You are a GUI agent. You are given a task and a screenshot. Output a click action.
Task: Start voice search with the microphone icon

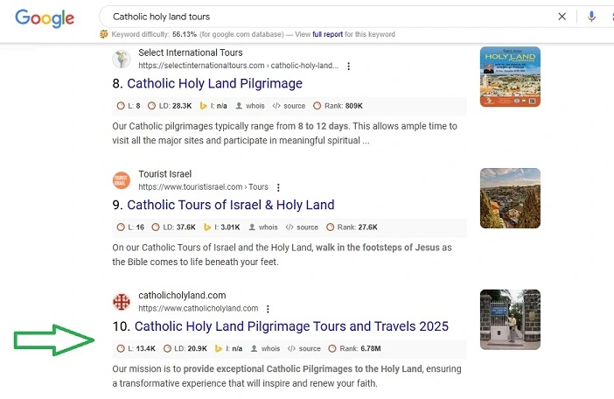(x=591, y=17)
